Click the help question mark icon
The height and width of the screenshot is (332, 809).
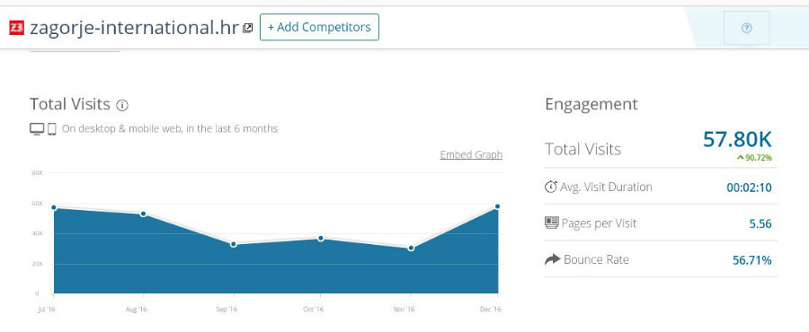[746, 29]
